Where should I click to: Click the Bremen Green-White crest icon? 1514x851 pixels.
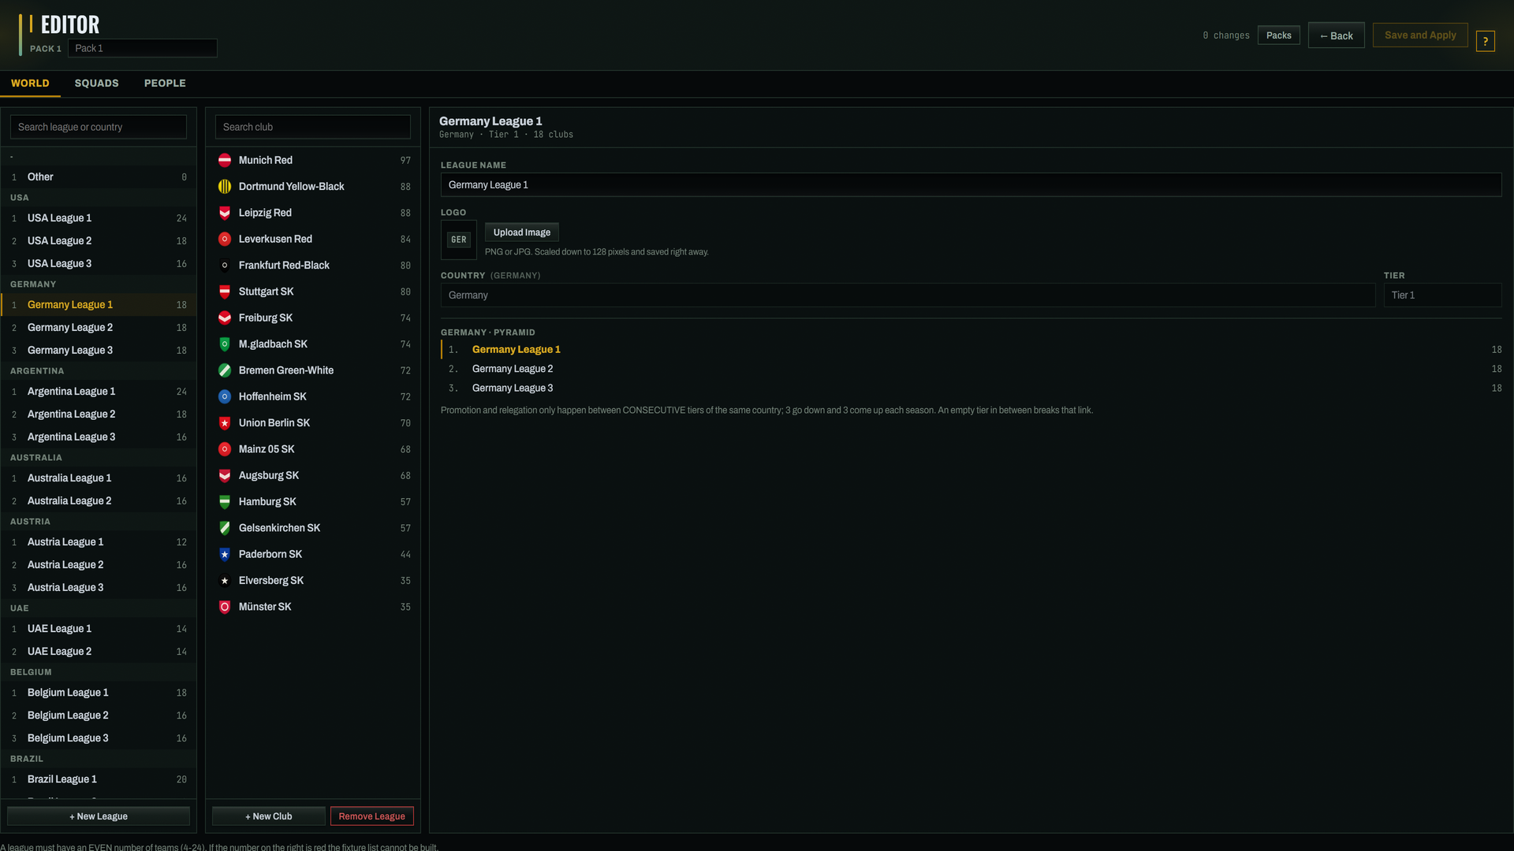[225, 370]
